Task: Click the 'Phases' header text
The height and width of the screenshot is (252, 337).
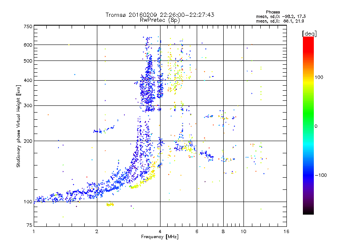Action: pos(273,12)
